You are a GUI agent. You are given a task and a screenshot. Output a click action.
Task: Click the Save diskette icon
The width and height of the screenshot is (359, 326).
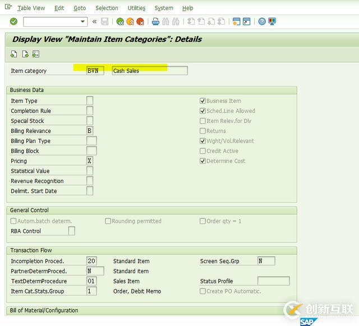pyautogui.click(x=105, y=22)
